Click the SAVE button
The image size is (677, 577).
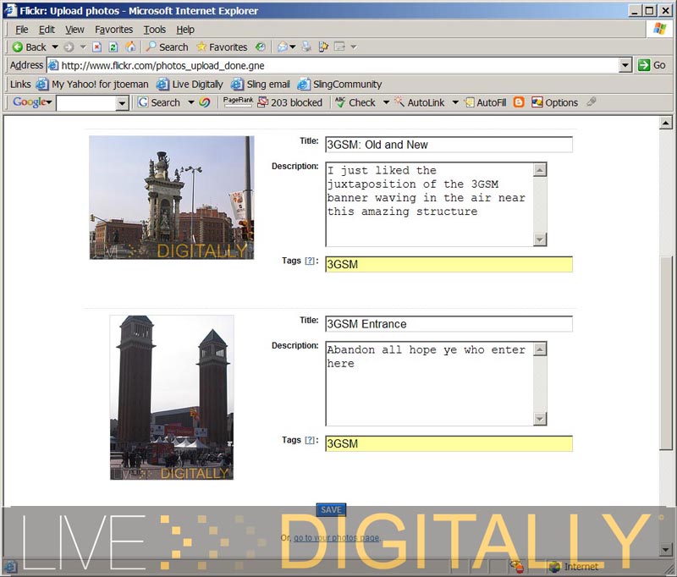click(x=331, y=509)
